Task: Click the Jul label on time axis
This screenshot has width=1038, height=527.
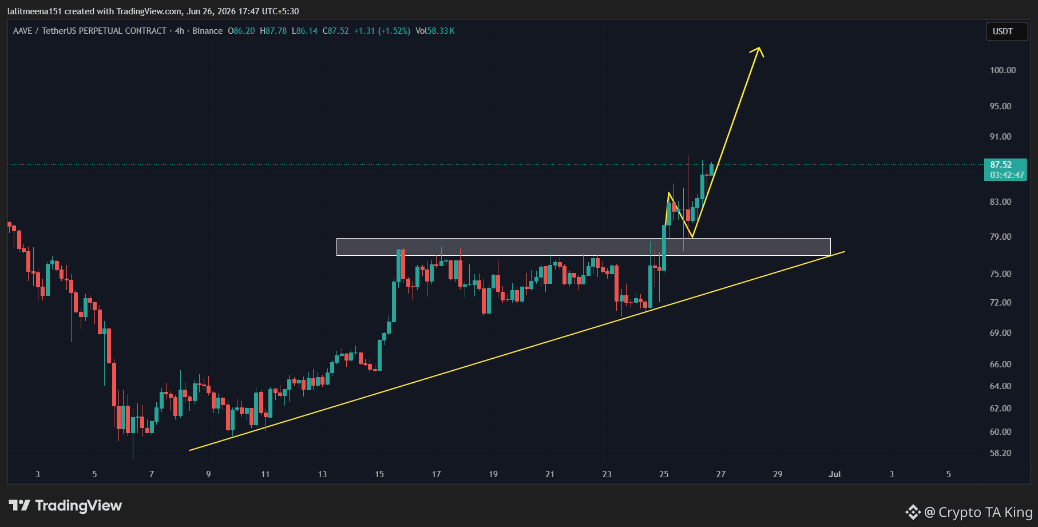Action: pyautogui.click(x=835, y=474)
